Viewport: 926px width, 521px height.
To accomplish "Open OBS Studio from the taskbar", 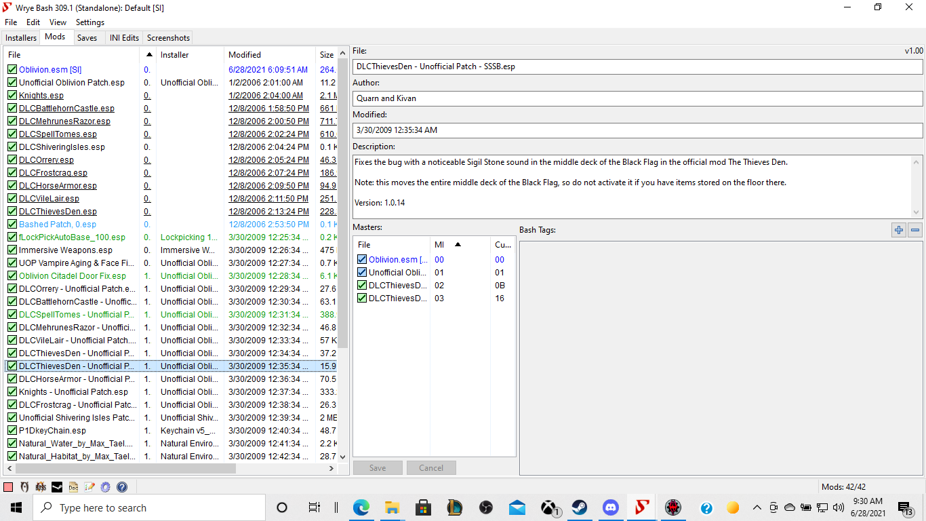I will [486, 507].
